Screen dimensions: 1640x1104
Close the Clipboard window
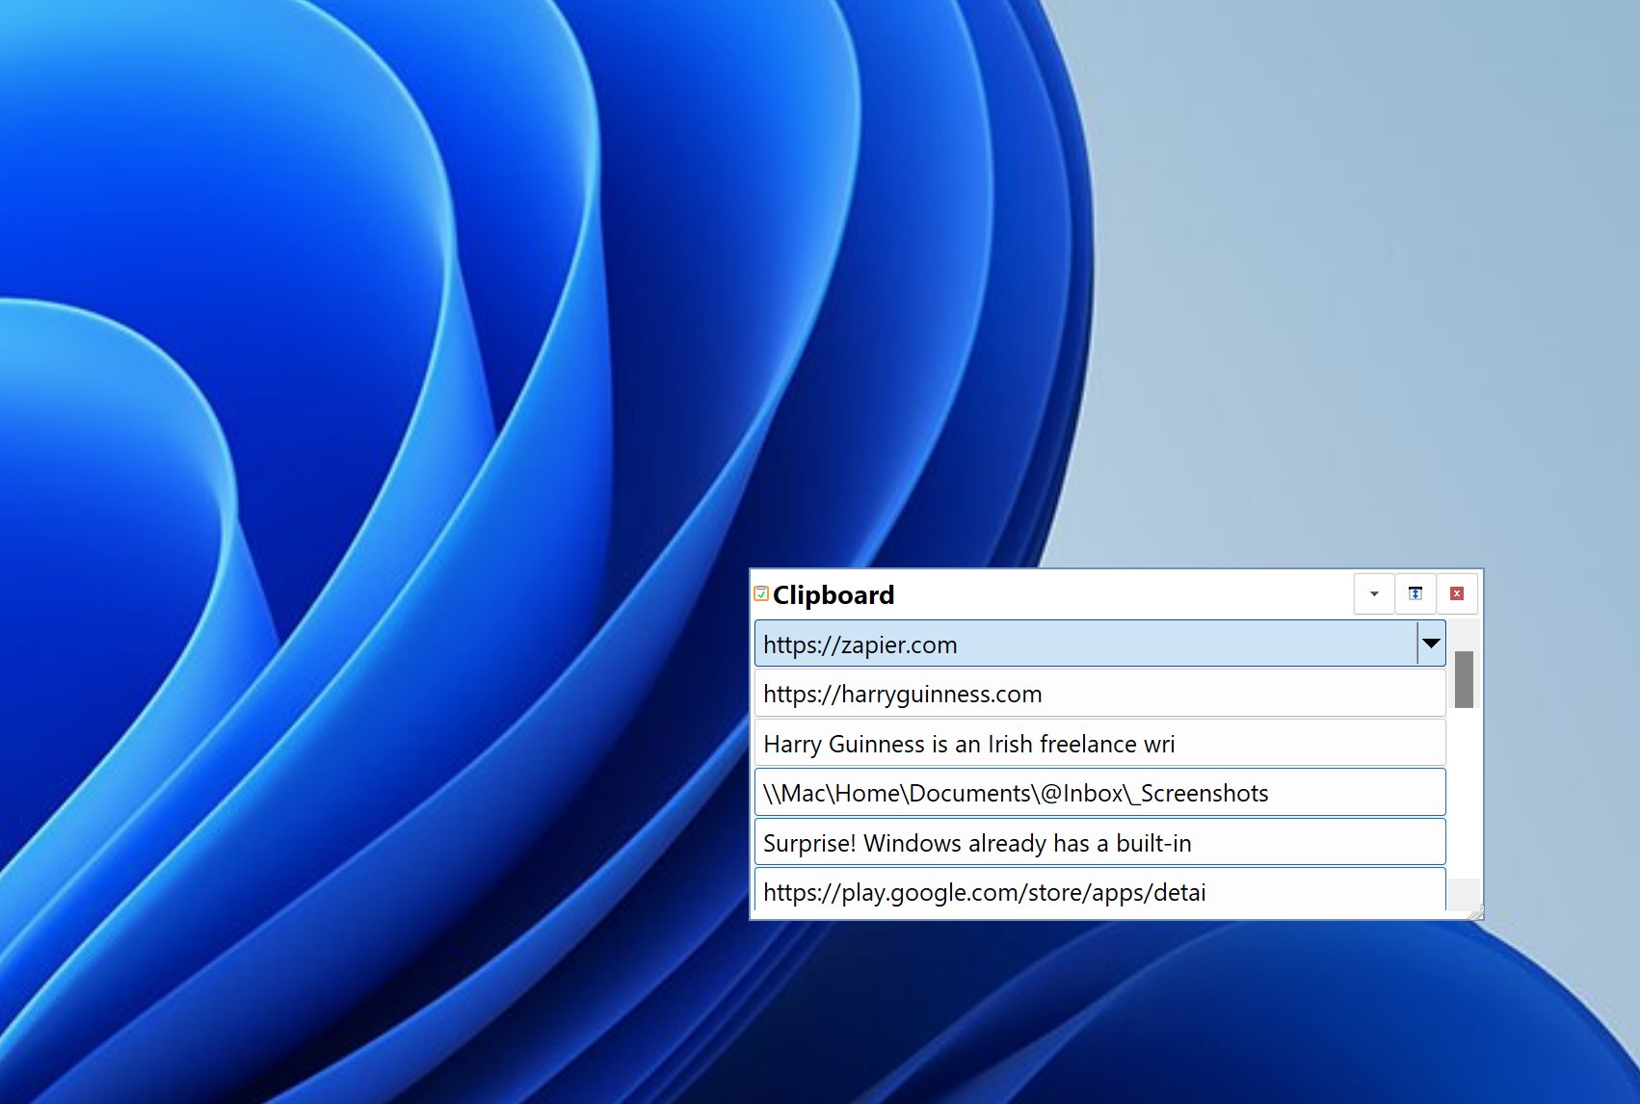pos(1457,594)
